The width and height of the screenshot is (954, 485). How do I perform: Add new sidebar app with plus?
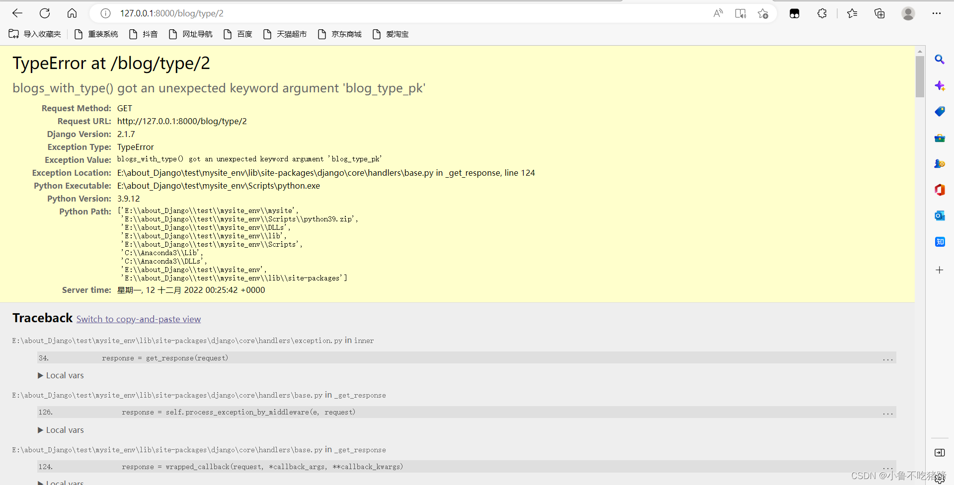[x=940, y=270]
